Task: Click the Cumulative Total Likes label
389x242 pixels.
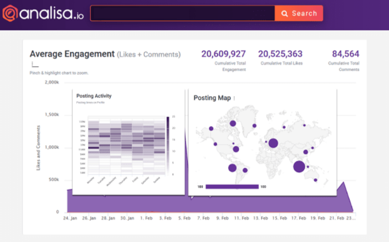Action: [x=281, y=63]
